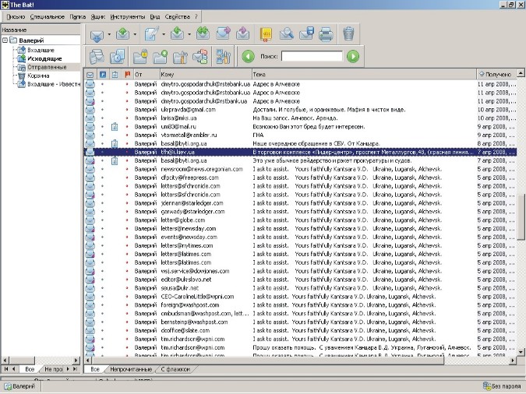Click Валерий account in status bar

click(x=21, y=386)
